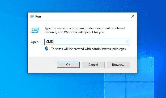
Task: Click the 'Type the name of a program' description
Action: [85, 30]
